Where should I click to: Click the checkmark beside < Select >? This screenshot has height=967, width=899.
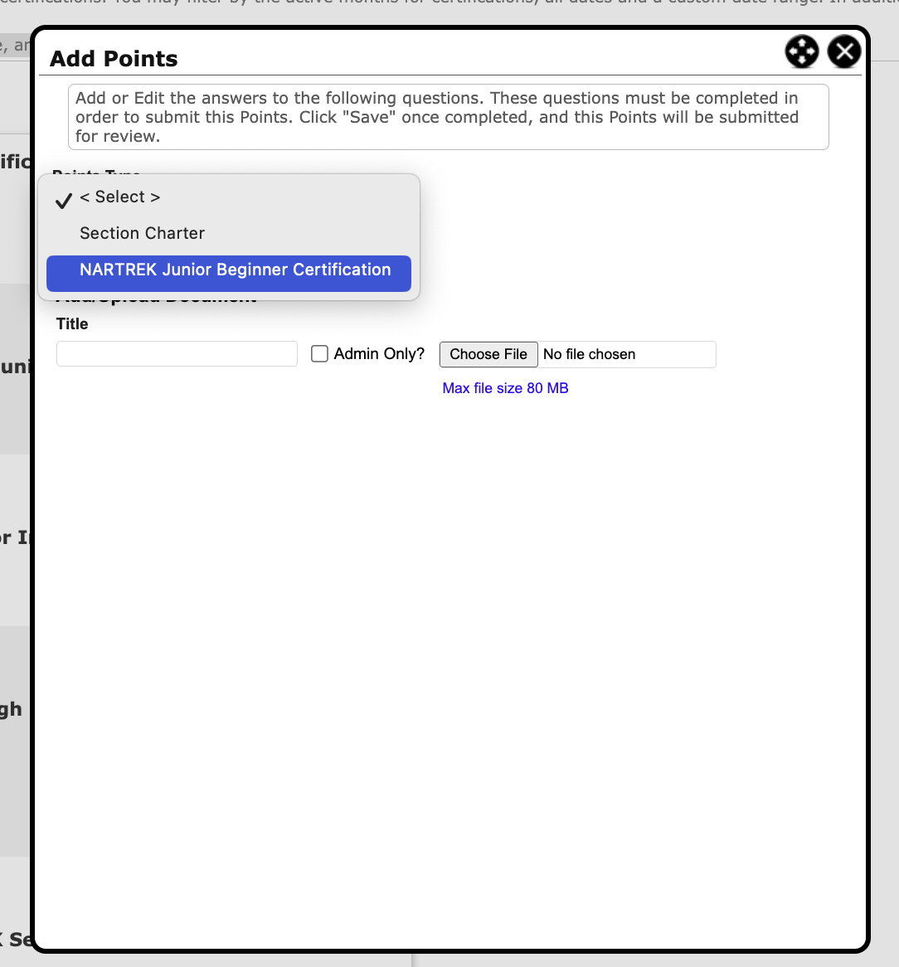tap(64, 199)
